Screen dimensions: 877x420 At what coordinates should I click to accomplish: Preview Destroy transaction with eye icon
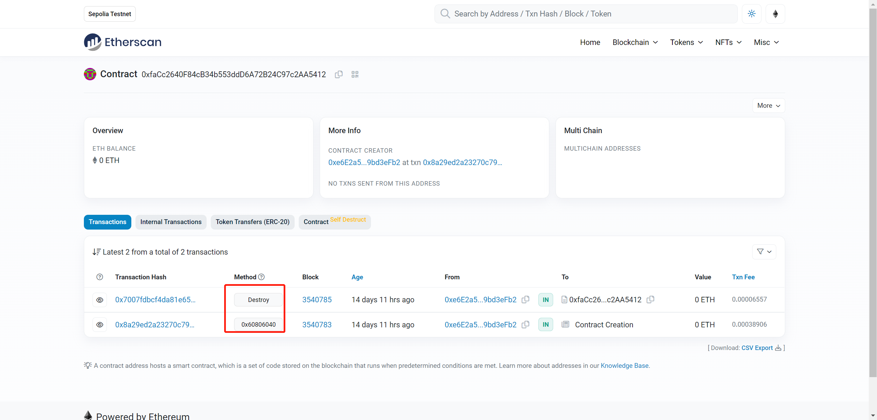coord(100,300)
